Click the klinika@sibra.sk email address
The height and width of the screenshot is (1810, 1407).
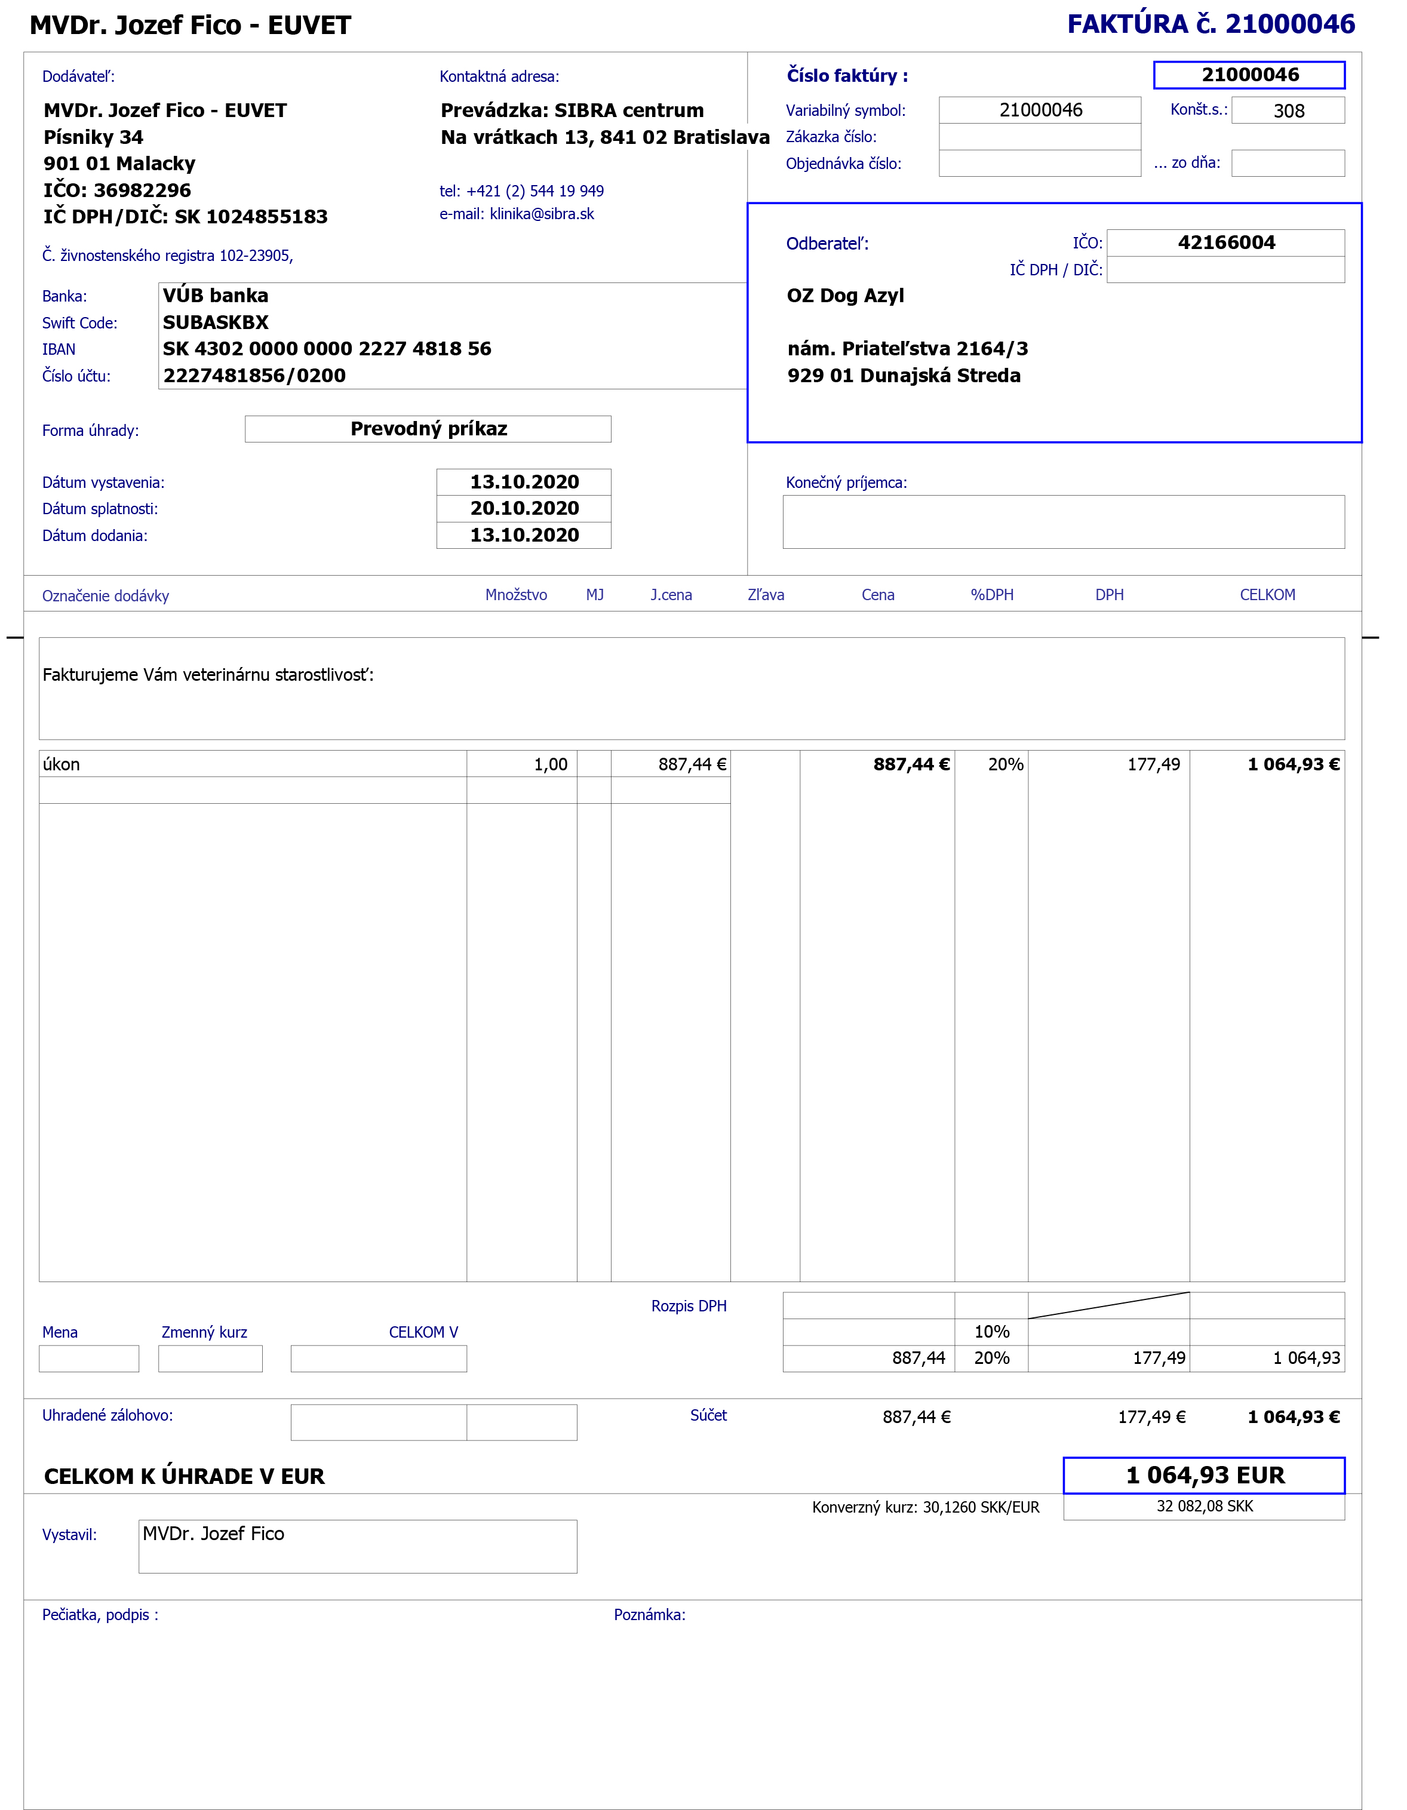541,214
